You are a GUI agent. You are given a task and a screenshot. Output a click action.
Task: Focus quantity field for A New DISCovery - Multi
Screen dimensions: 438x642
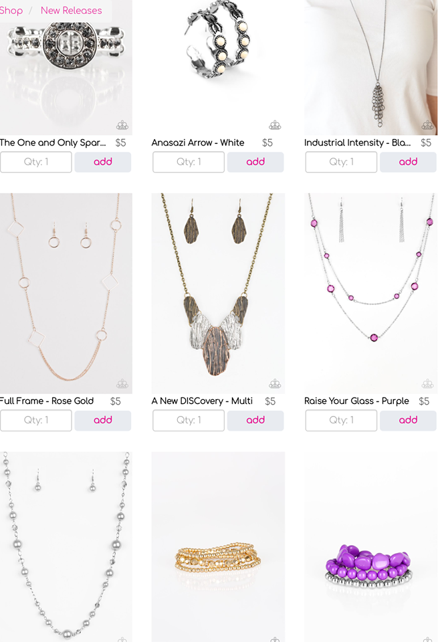(x=189, y=421)
